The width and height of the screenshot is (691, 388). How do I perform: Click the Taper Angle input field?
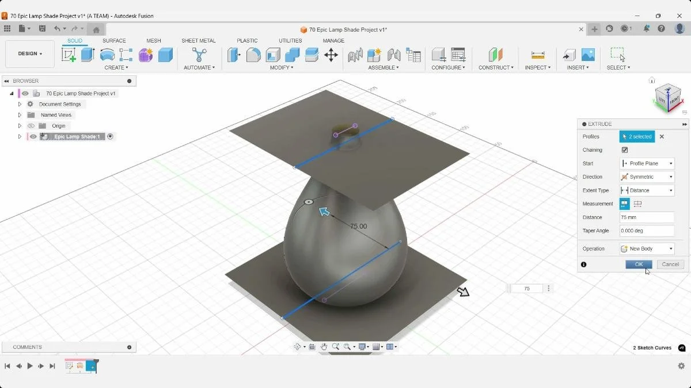tap(647, 231)
